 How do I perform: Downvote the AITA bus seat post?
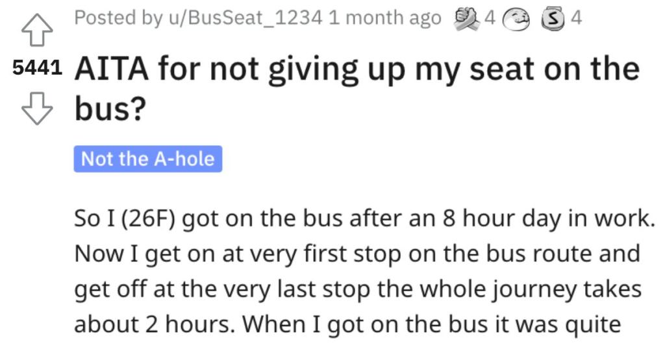(x=37, y=109)
